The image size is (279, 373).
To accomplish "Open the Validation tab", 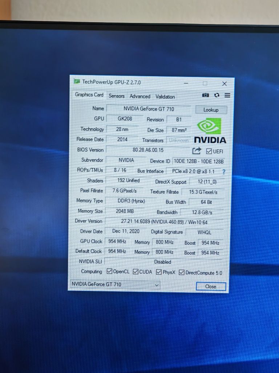I will pos(165,97).
